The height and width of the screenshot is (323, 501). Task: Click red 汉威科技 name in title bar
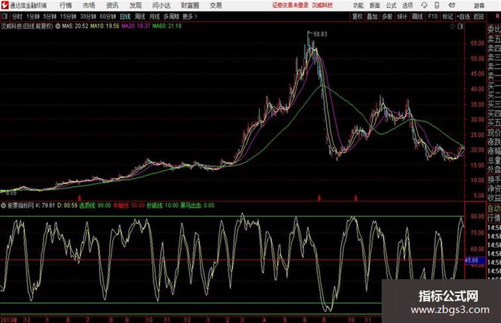click(x=322, y=5)
